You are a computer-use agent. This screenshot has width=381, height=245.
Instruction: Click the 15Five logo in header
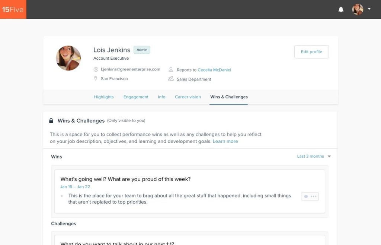[x=13, y=9]
